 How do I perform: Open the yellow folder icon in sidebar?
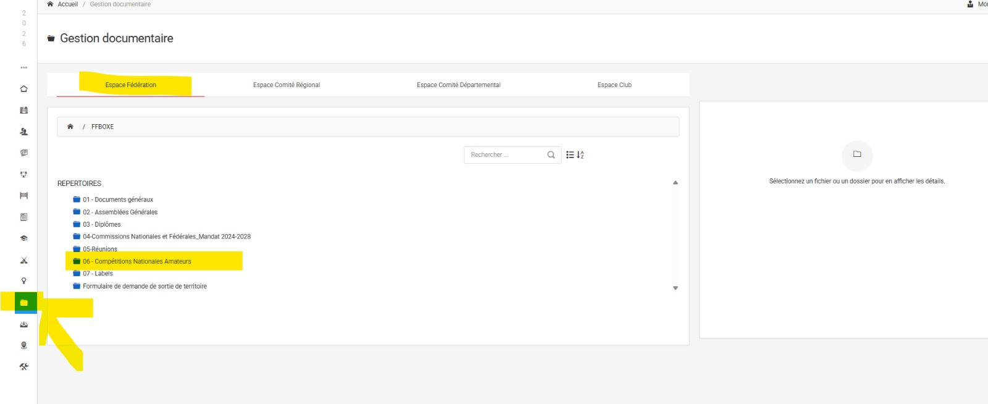tap(23, 303)
